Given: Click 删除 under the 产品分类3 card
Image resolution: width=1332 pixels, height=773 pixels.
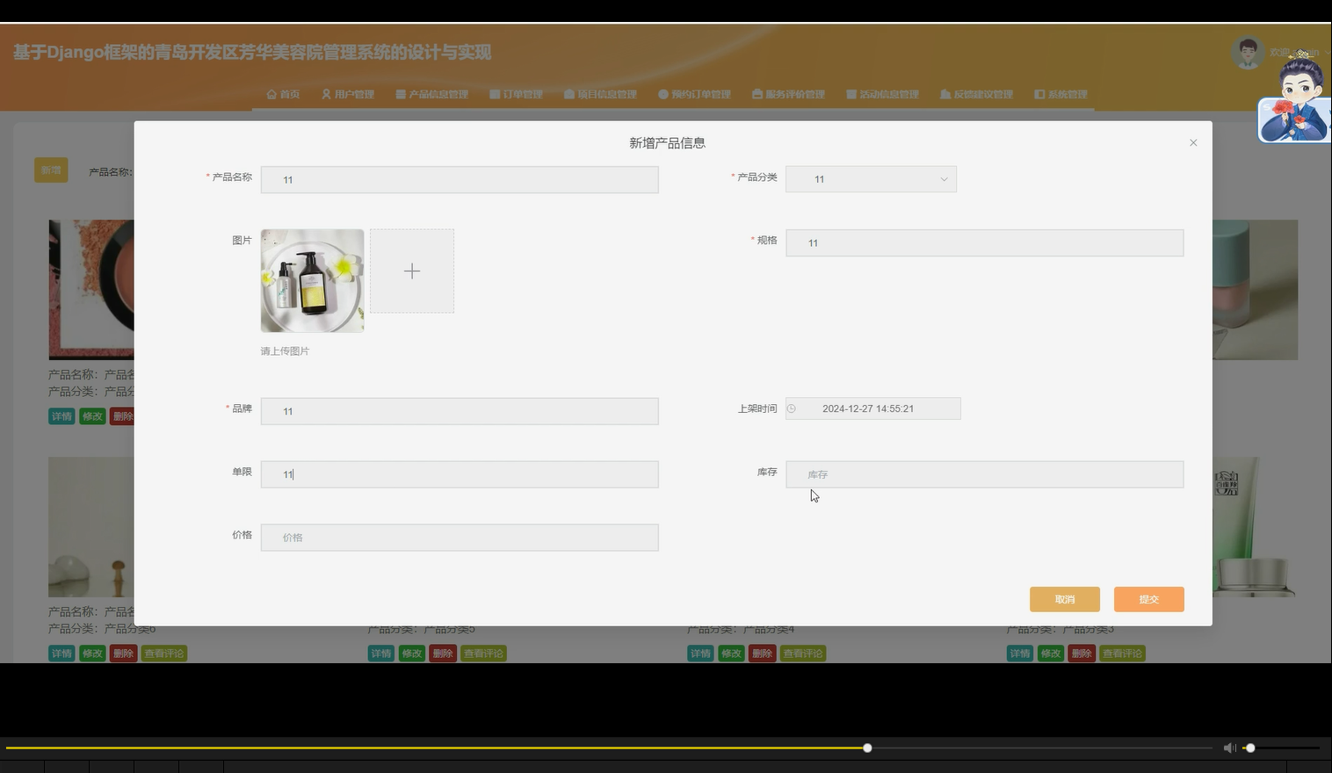Looking at the screenshot, I should pos(1081,654).
